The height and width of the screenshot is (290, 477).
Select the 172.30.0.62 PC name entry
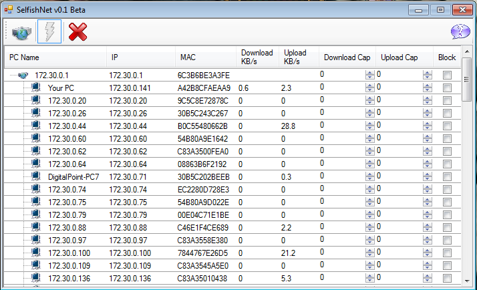click(67, 152)
